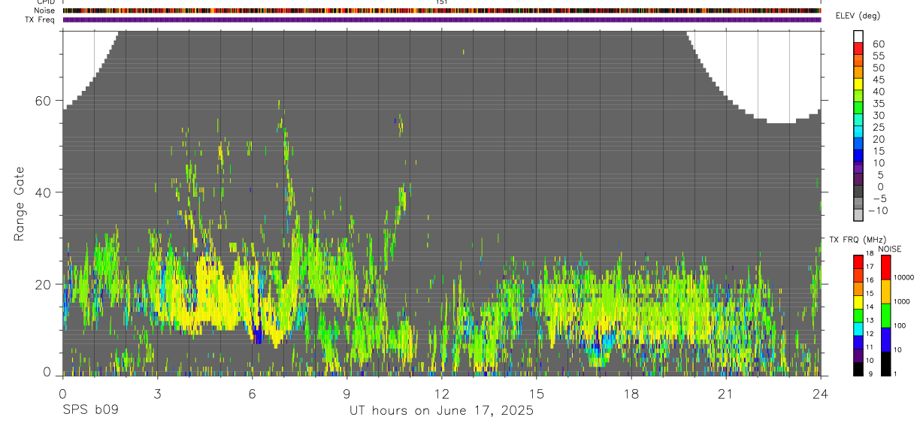This screenshot has width=923, height=426.
Task: Click the ELEV scale label "−10"
Action: [x=877, y=211]
